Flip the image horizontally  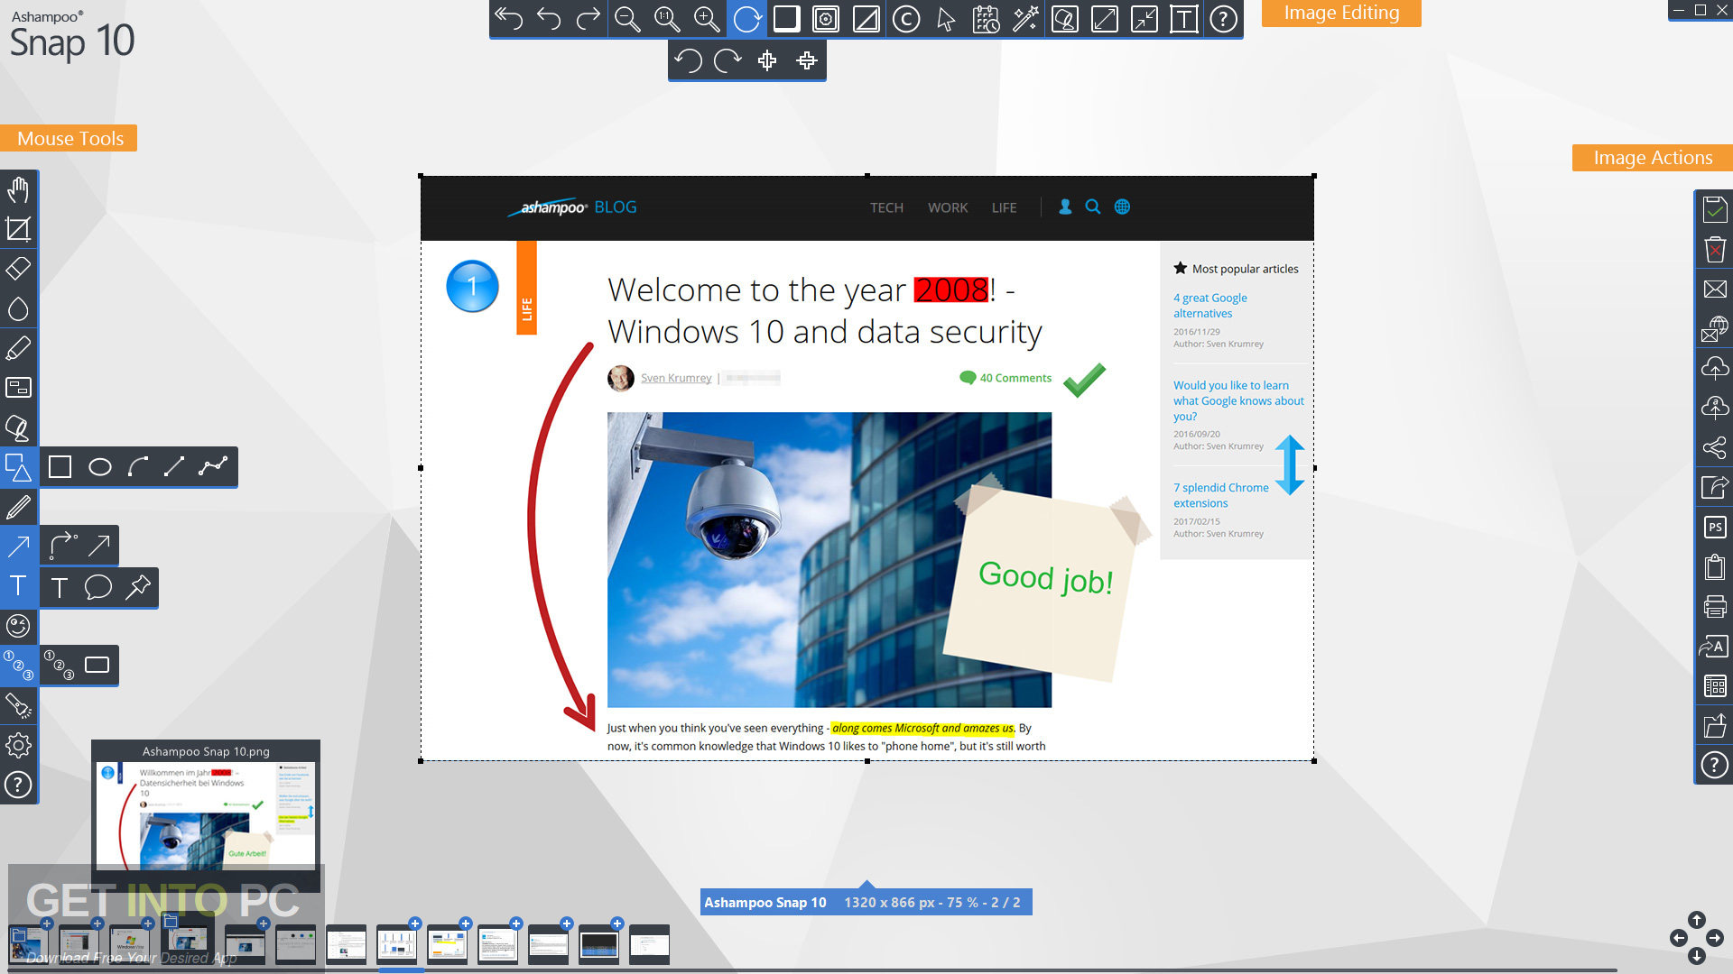coord(767,60)
